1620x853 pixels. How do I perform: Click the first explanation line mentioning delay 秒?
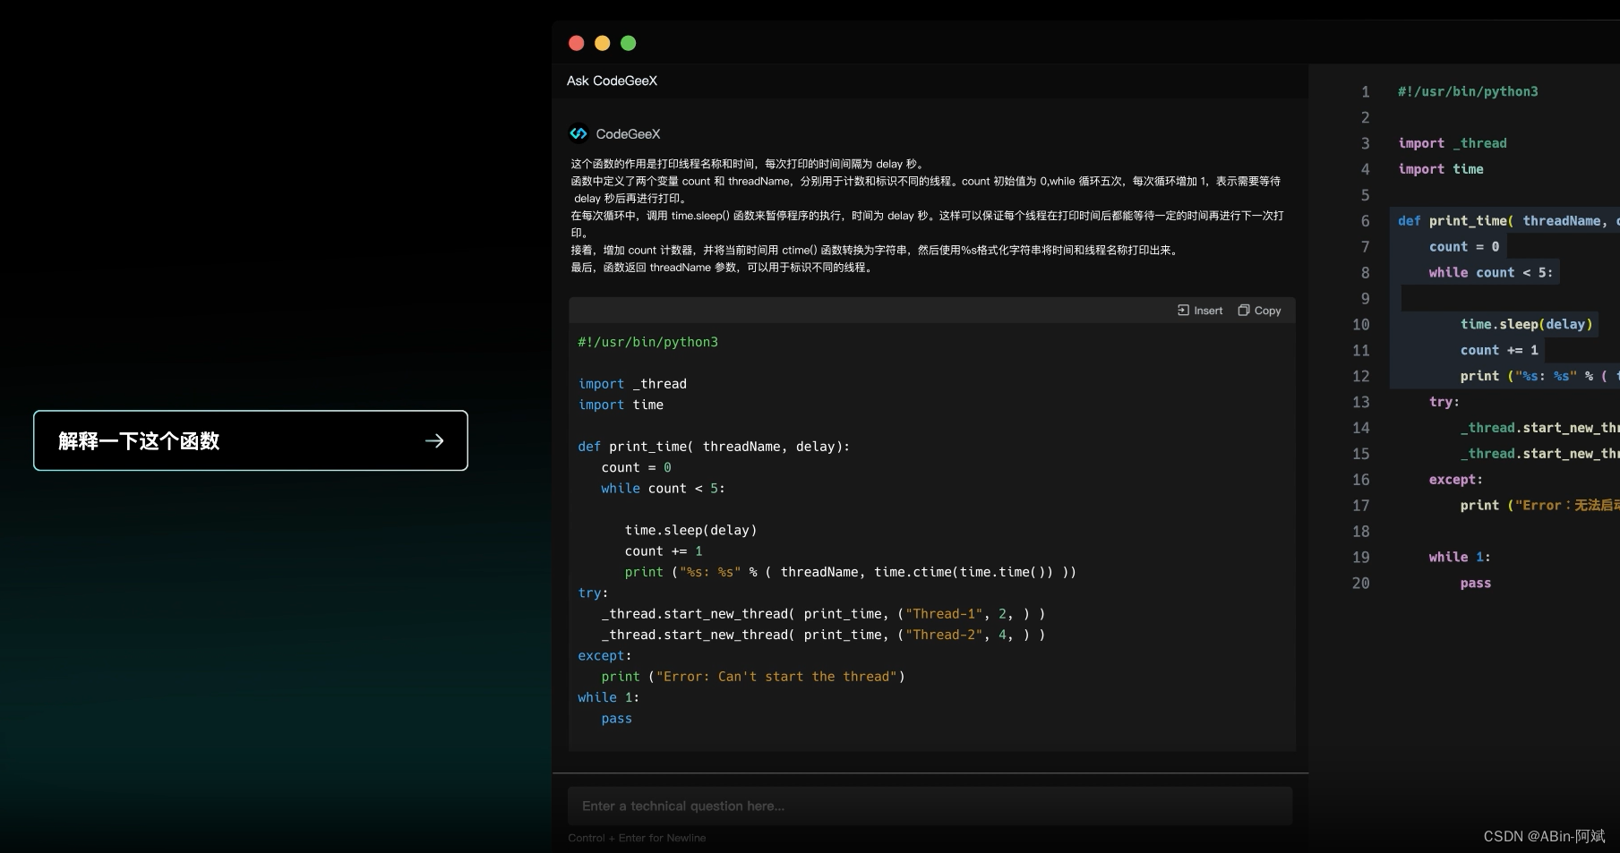coord(749,164)
